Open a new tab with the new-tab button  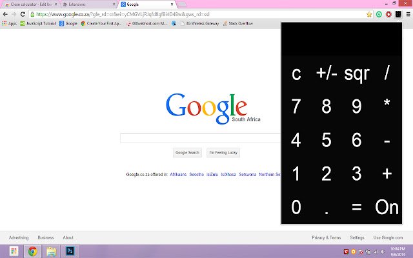coord(181,5)
